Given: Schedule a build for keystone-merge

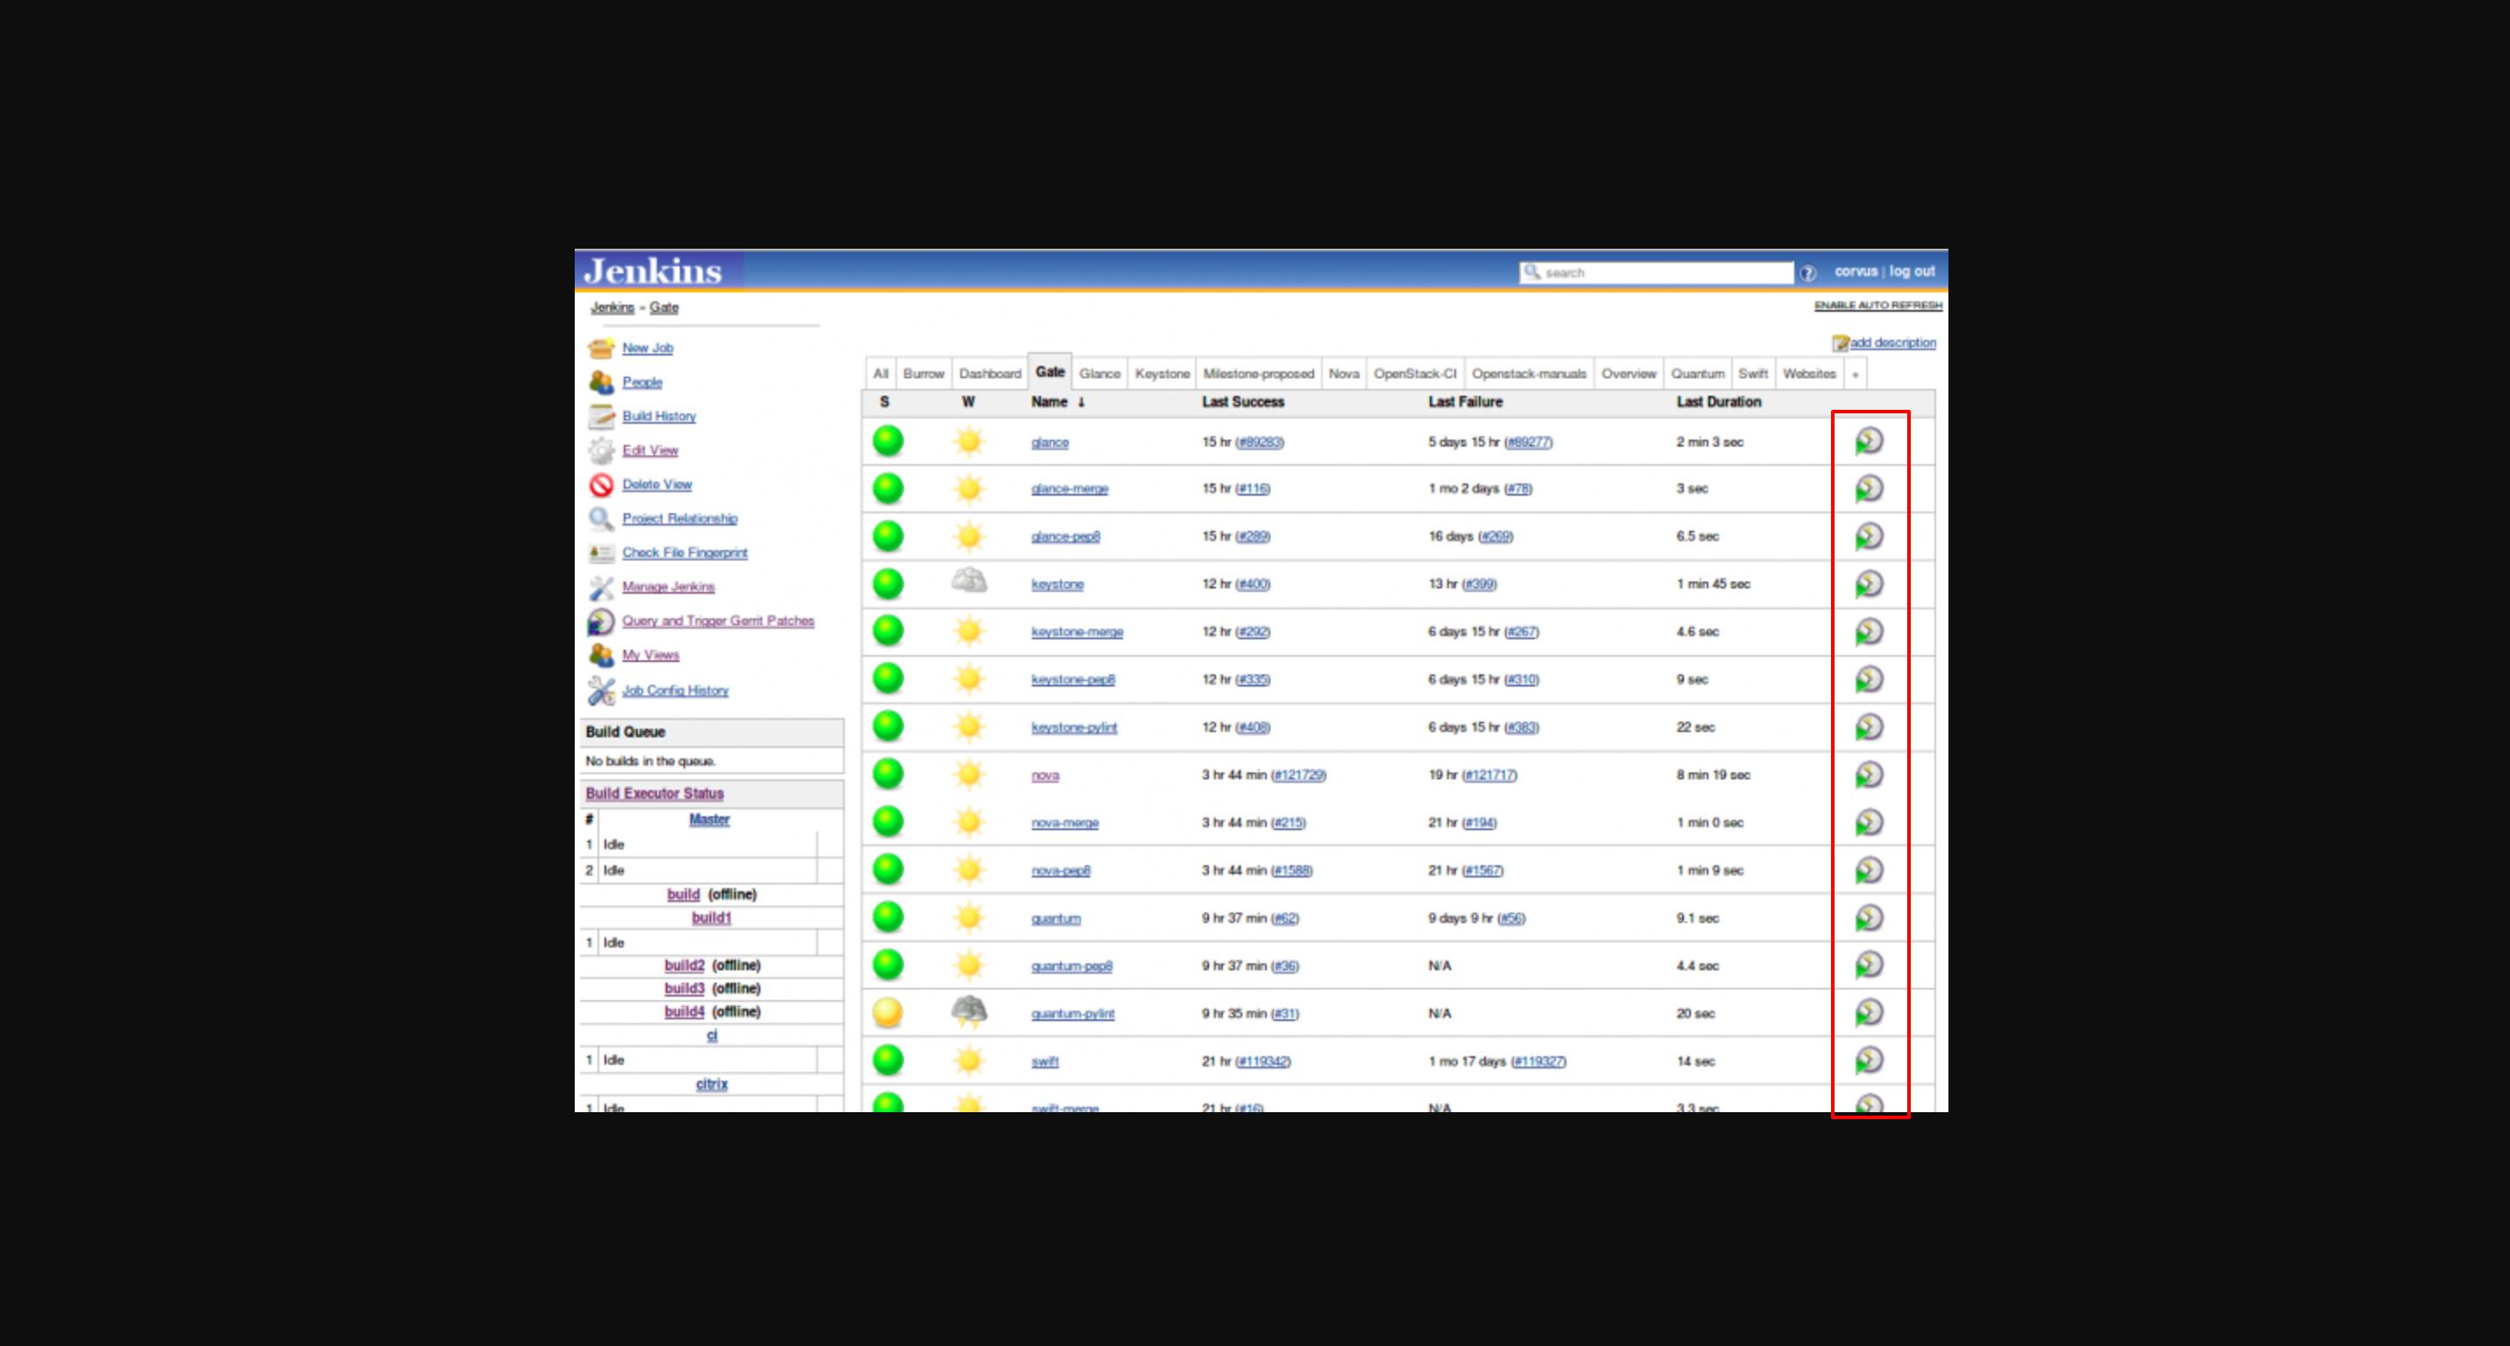Looking at the screenshot, I should click(x=1868, y=631).
